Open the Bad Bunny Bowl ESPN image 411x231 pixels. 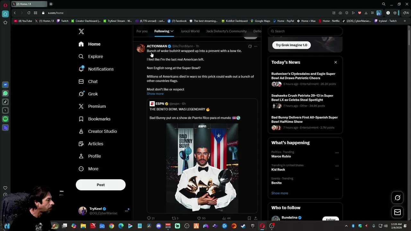coord(202,168)
